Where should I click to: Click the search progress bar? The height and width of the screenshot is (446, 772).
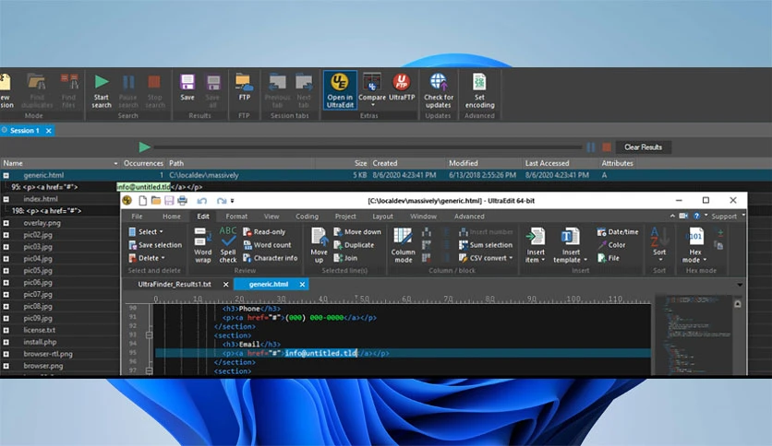pyautogui.click(x=368, y=147)
